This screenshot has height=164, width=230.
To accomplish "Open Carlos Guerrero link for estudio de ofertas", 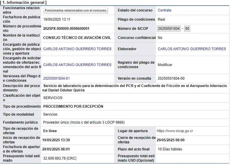I will [x=77, y=65].
